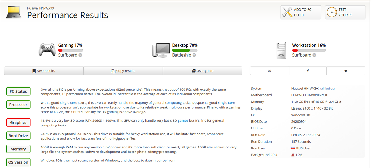Screen dimensions: 372x168
Task: Select the Processor badge
Action: point(18,105)
